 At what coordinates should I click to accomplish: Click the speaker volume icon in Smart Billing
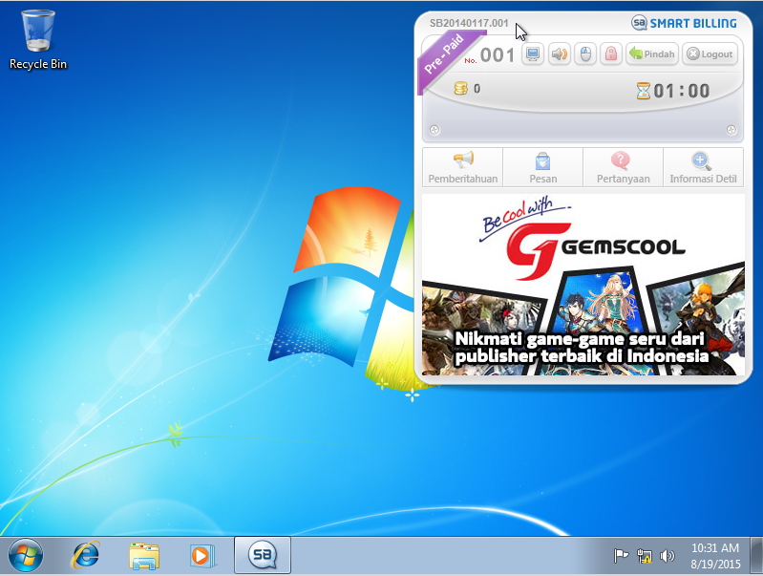(559, 54)
